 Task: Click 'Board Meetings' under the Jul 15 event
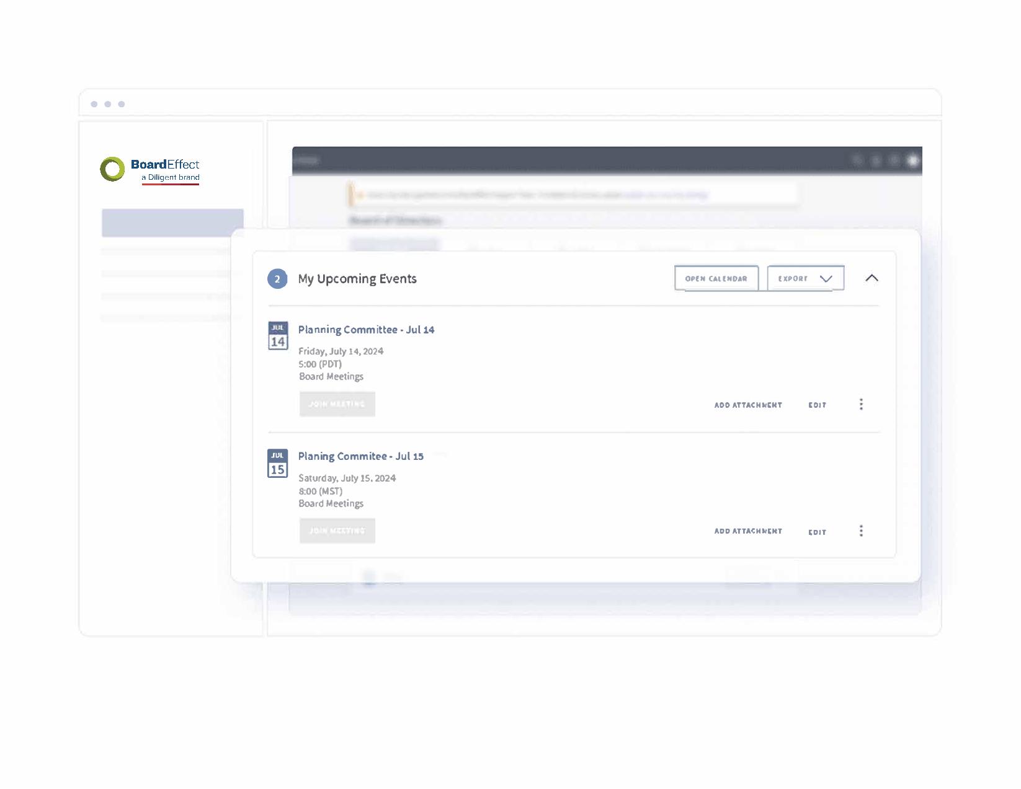(x=331, y=504)
